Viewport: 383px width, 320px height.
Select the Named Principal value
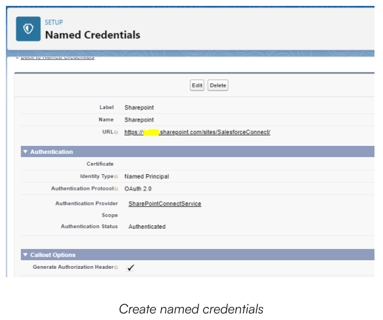click(146, 176)
